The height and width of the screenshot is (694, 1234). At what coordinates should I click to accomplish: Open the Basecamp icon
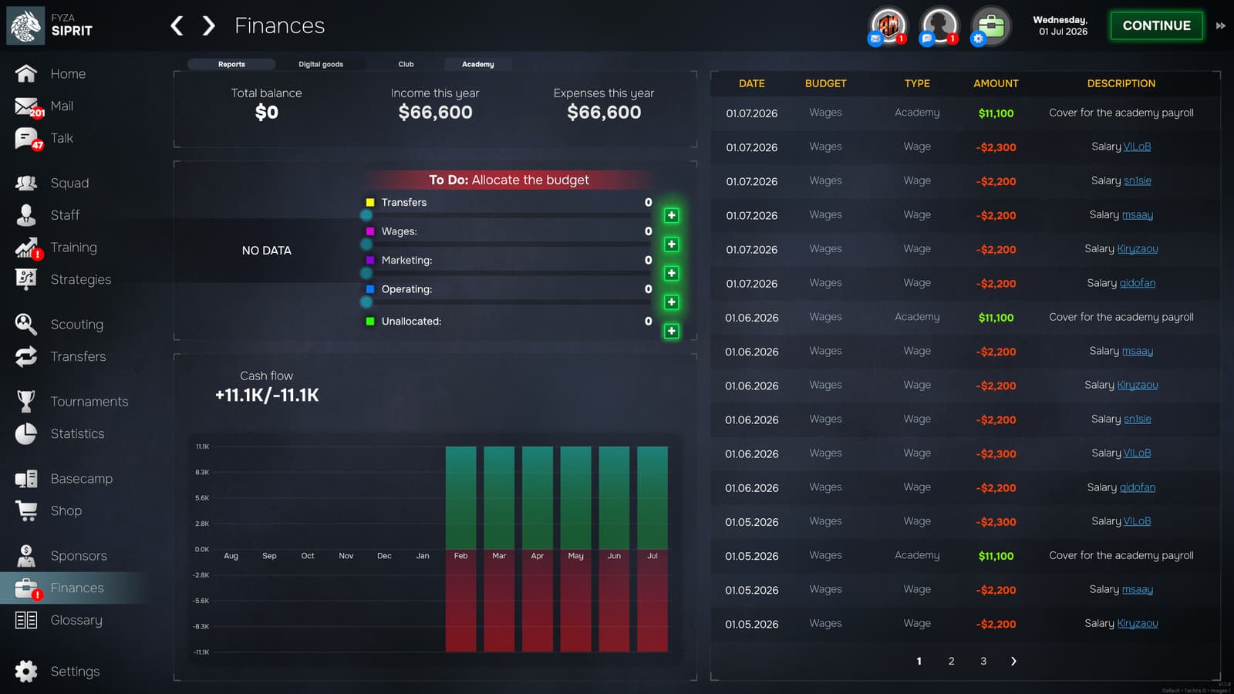(x=26, y=479)
